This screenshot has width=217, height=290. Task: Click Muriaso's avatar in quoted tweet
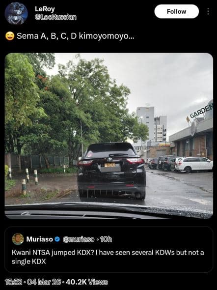click(18, 239)
